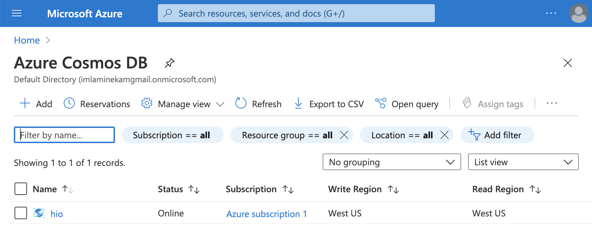Open the List view dropdown

tap(523, 162)
